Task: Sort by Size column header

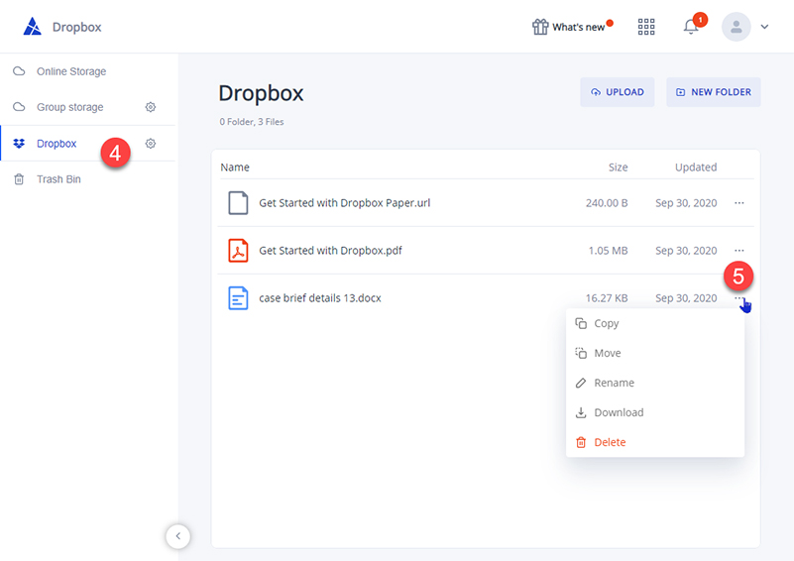Action: coord(618,168)
